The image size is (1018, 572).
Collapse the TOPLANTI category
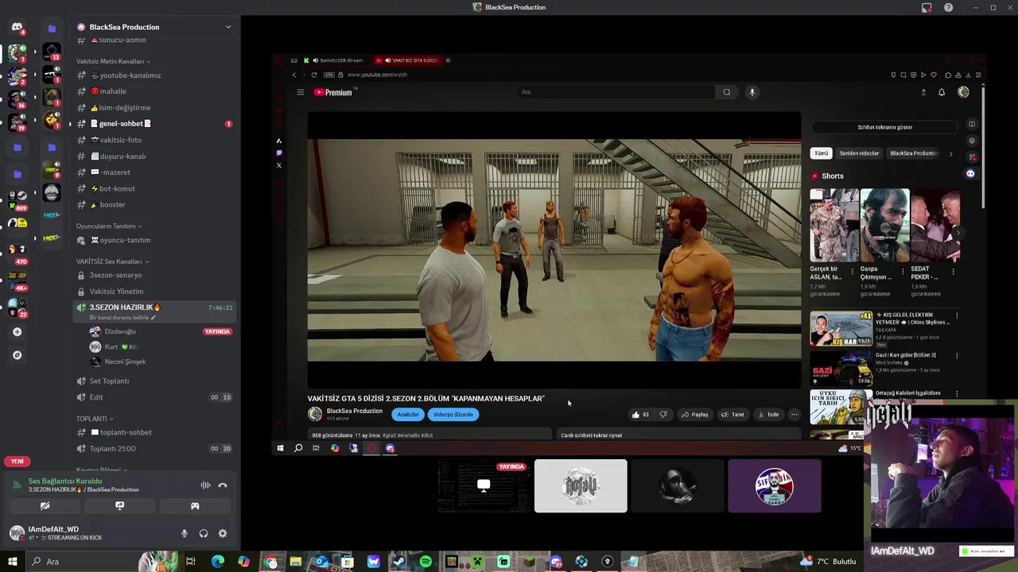[94, 419]
